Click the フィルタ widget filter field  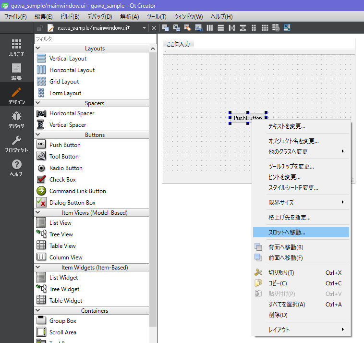pyautogui.click(x=96, y=39)
